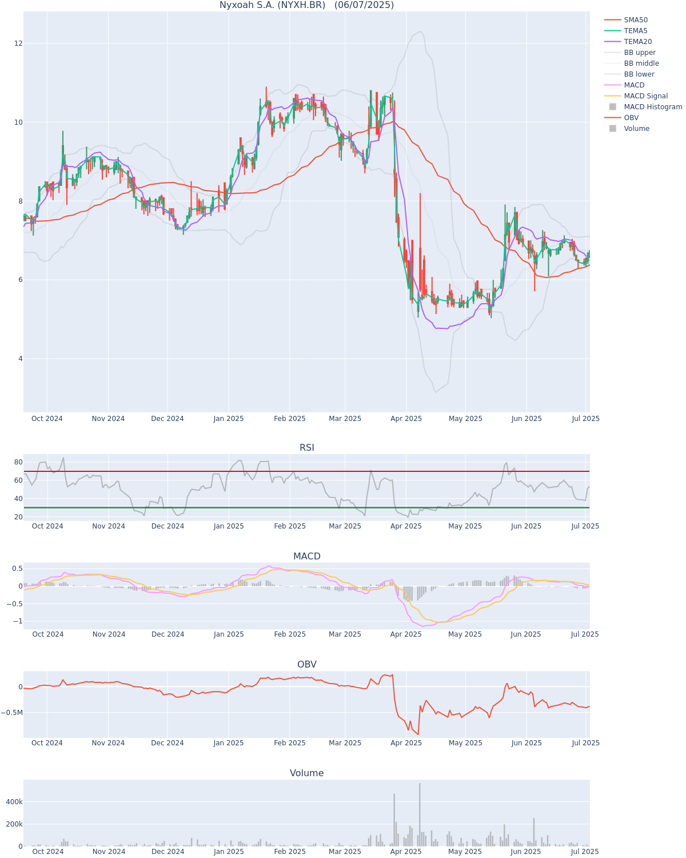The image size is (686, 858).
Task: Click the 10 price axis label
Action: click(18, 122)
